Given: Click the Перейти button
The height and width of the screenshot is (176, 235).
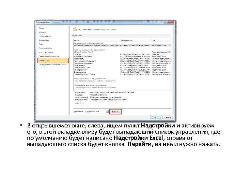Looking at the screenshot, I should (116, 112).
